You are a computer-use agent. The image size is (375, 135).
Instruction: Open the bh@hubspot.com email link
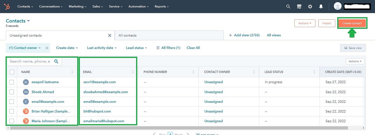97,111
